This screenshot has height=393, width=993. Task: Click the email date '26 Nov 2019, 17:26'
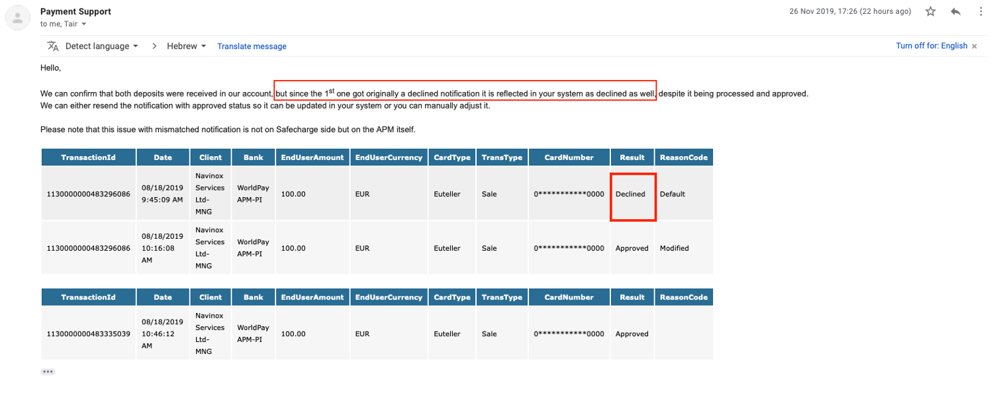pyautogui.click(x=850, y=12)
